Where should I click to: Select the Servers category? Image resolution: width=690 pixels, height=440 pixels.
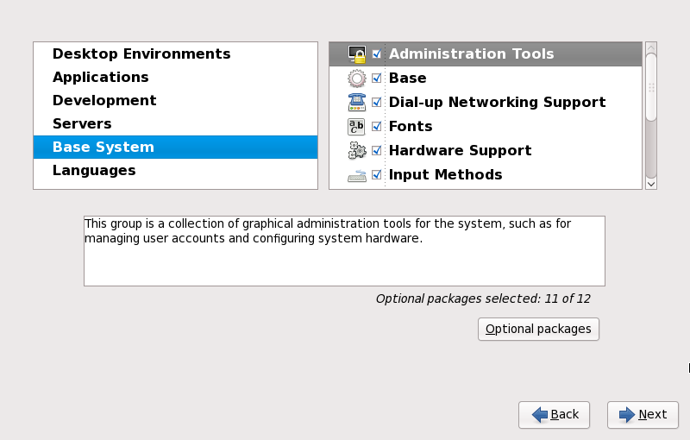(x=82, y=124)
